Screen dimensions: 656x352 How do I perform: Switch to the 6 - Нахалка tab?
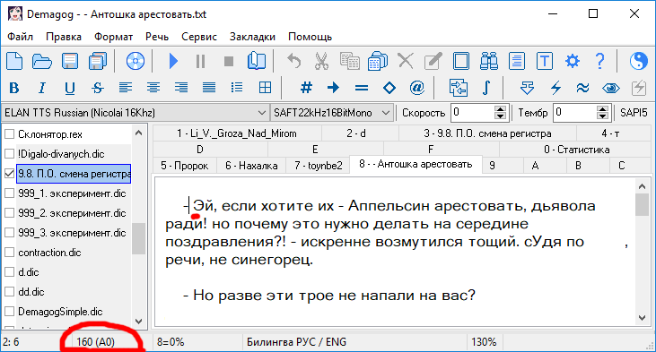(x=251, y=166)
